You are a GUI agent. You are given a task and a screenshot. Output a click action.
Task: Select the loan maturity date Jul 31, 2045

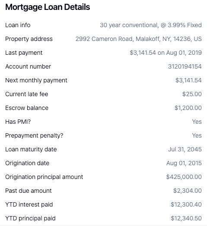pyautogui.click(x=185, y=150)
